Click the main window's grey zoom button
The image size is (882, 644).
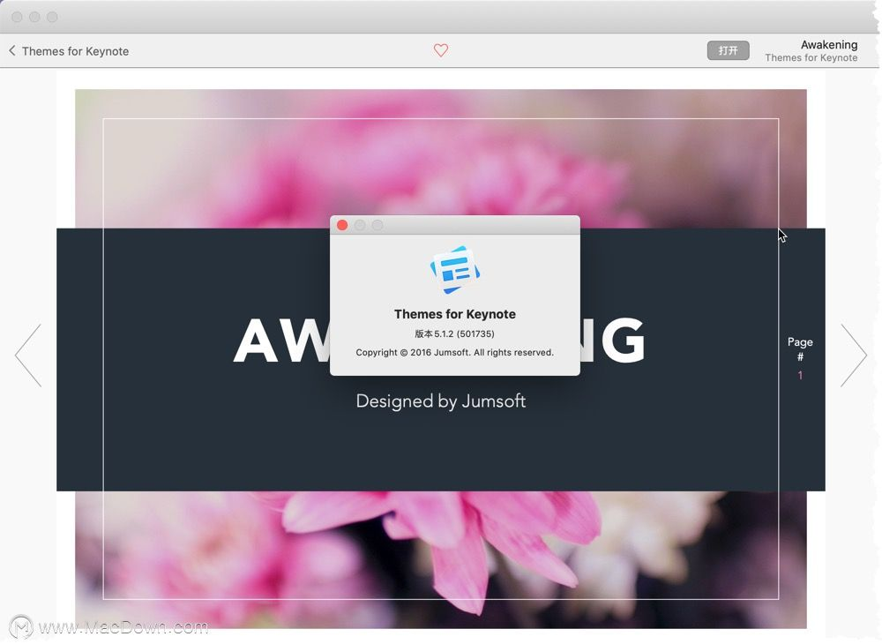click(52, 17)
